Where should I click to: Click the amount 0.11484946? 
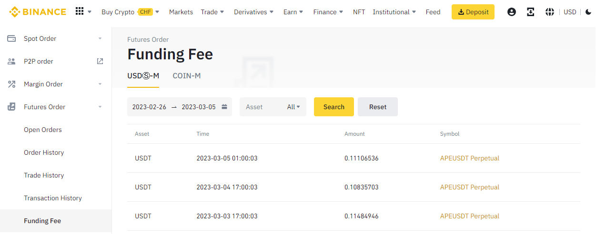(x=362, y=216)
